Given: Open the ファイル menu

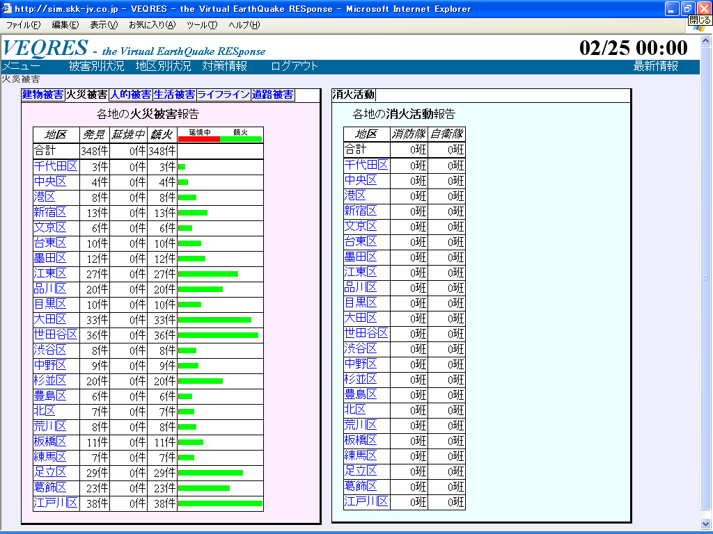Looking at the screenshot, I should [x=23, y=25].
